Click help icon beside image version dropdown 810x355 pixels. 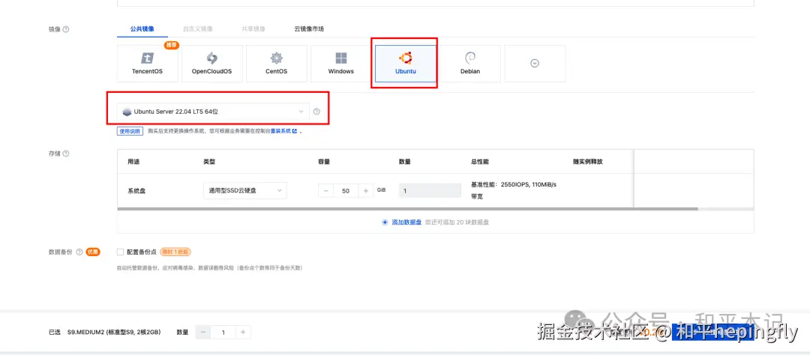click(x=316, y=112)
